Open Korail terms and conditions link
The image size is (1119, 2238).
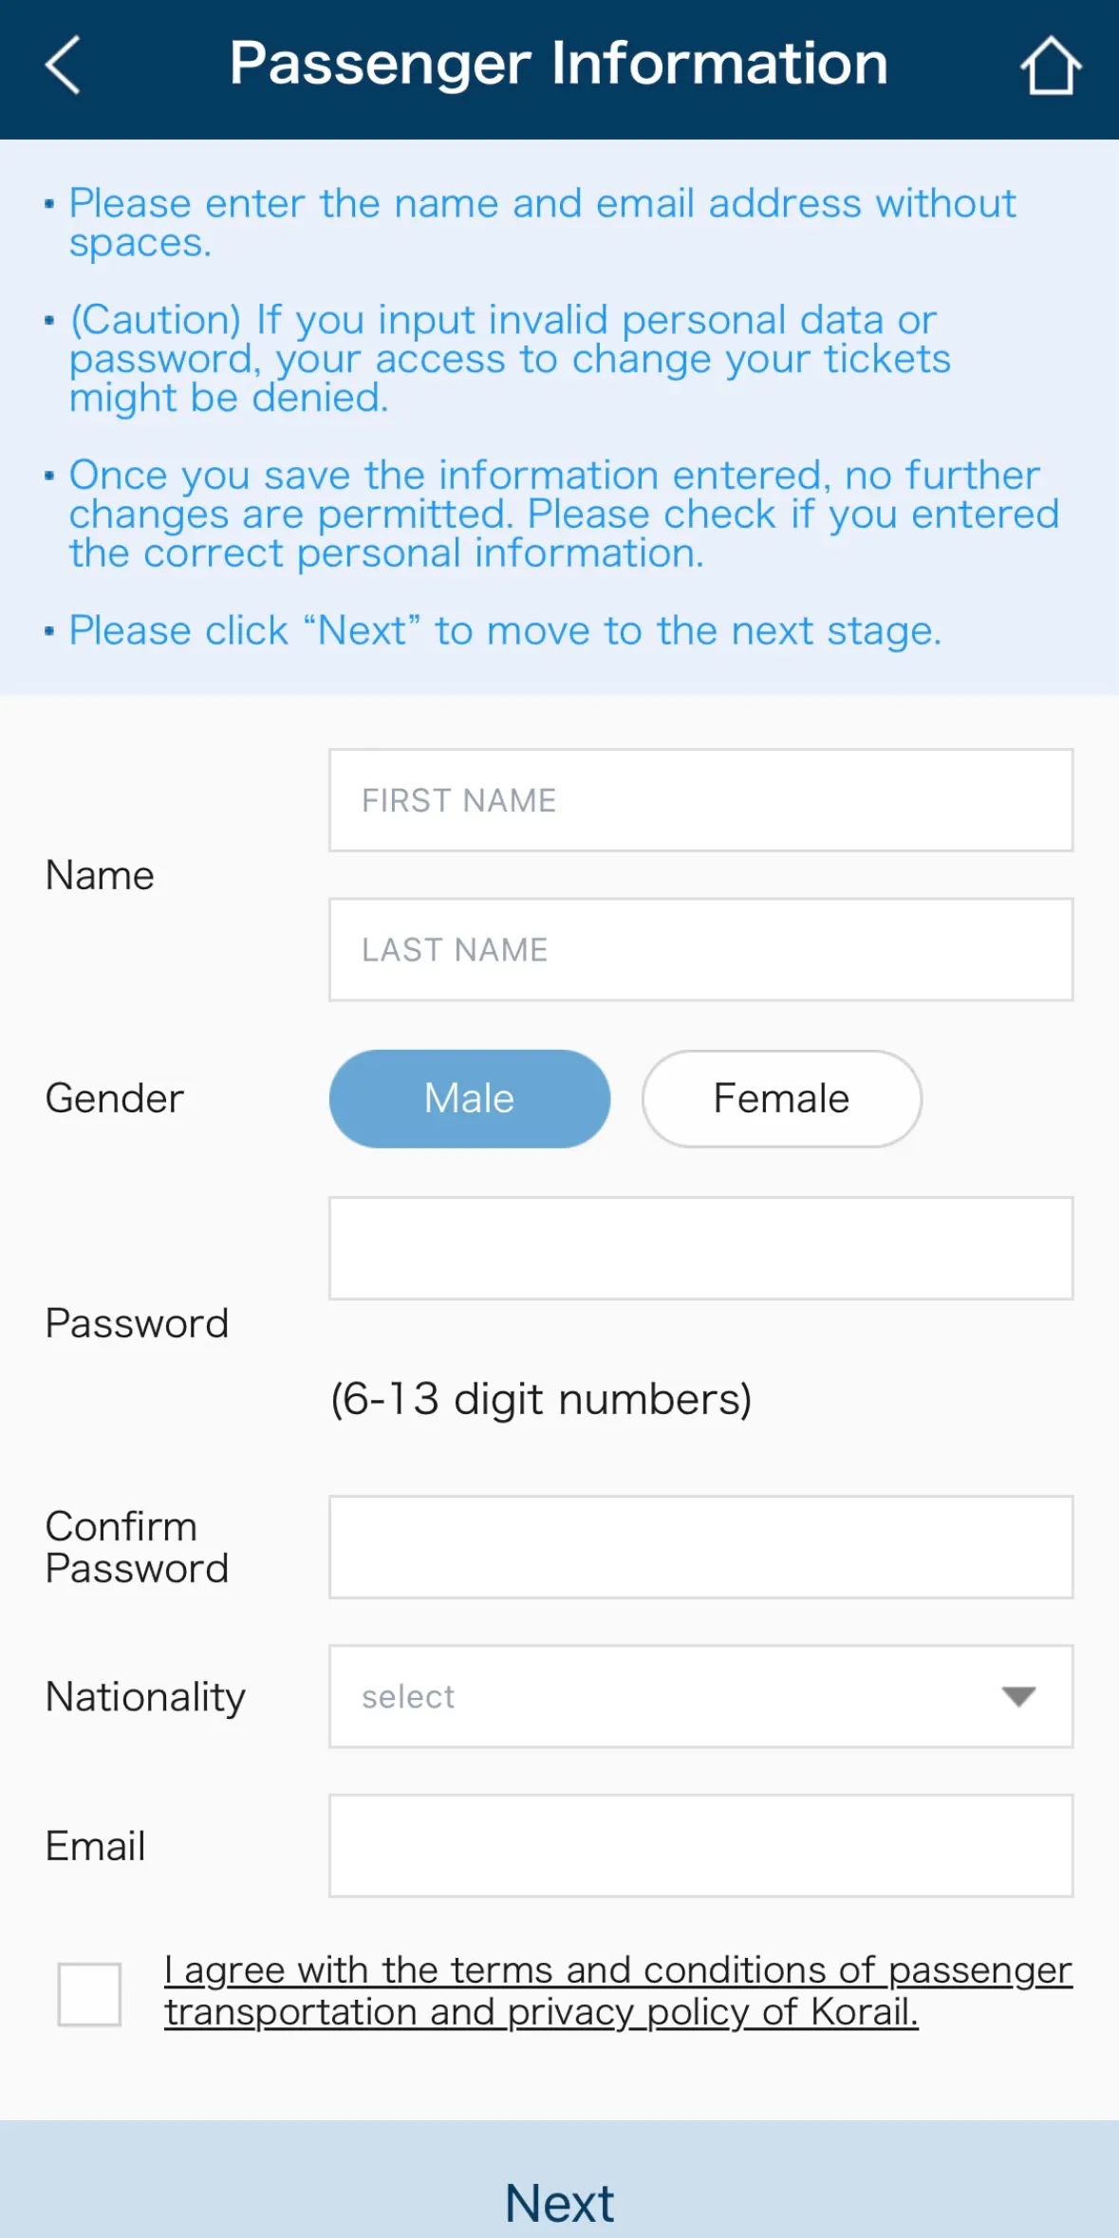tap(617, 1990)
